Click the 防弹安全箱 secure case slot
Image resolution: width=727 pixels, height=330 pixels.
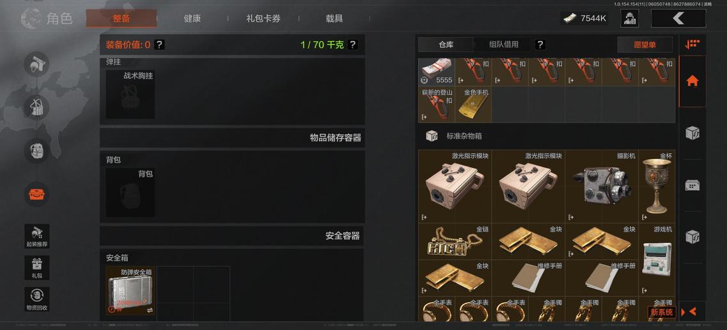130,290
